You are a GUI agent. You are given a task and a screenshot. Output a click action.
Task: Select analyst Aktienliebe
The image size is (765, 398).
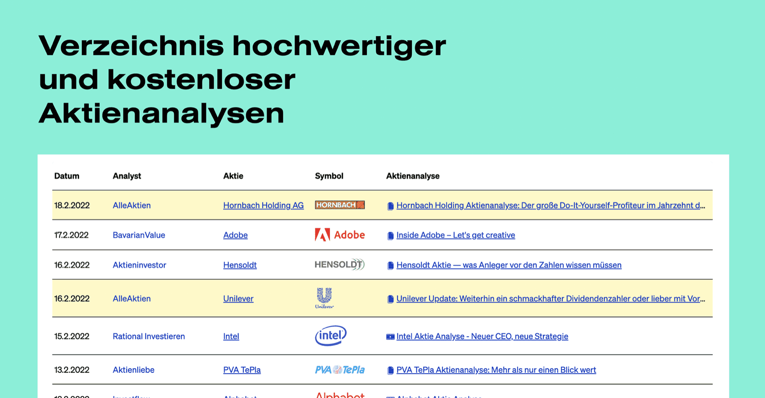pos(134,370)
